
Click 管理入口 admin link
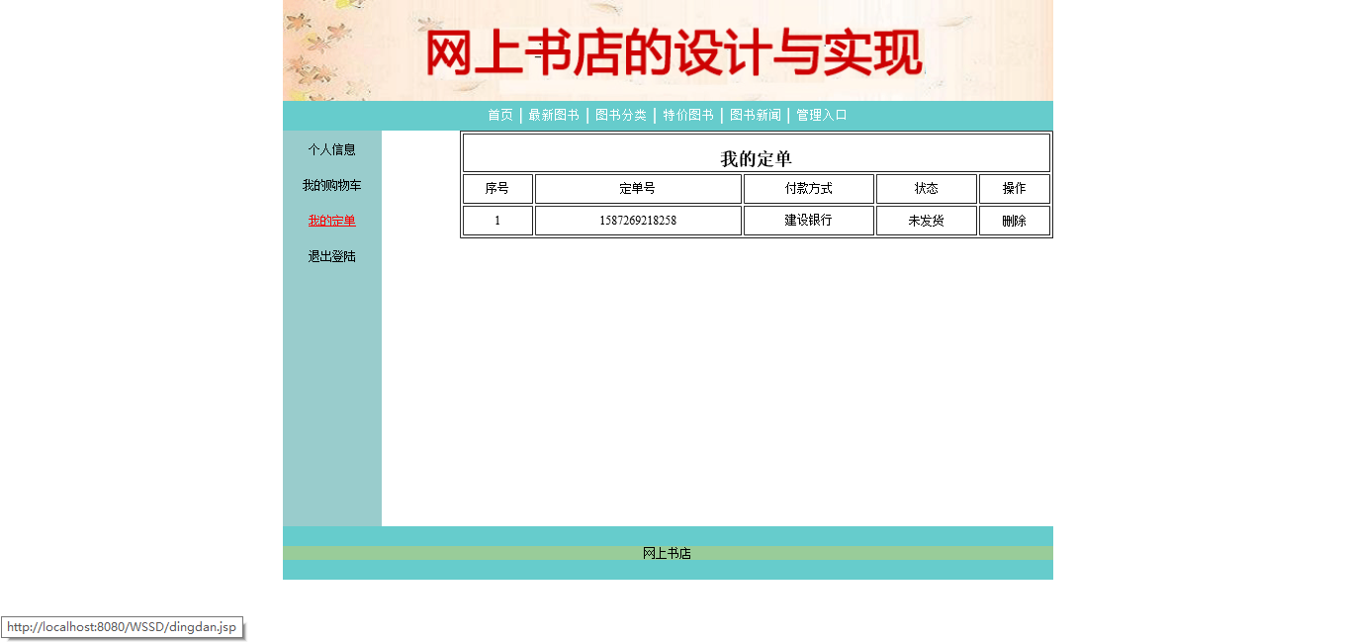pyautogui.click(x=822, y=115)
